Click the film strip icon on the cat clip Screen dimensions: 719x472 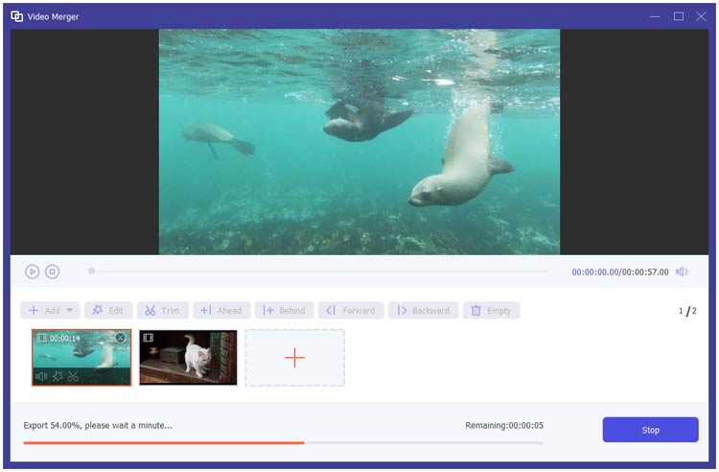click(x=149, y=338)
